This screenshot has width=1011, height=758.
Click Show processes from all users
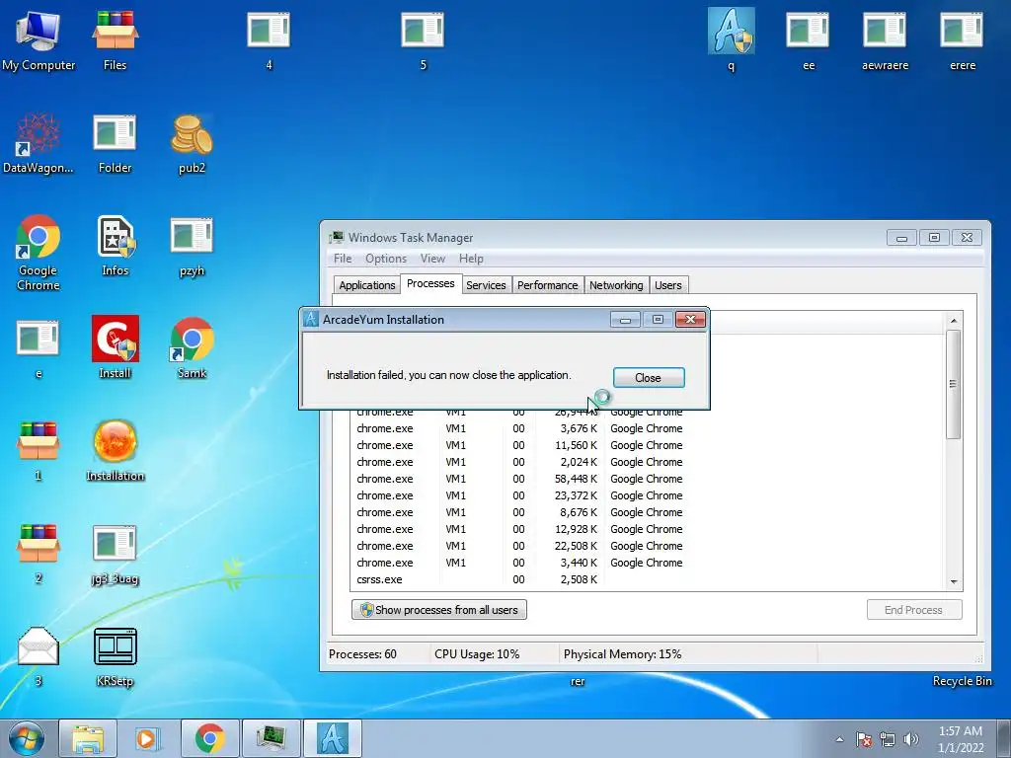[439, 610]
